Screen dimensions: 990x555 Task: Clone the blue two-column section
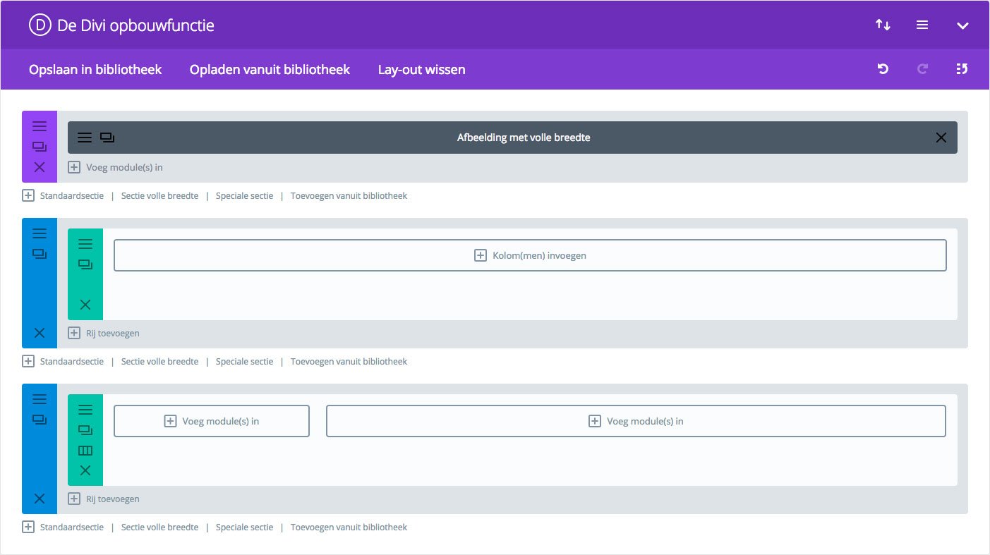[40, 420]
